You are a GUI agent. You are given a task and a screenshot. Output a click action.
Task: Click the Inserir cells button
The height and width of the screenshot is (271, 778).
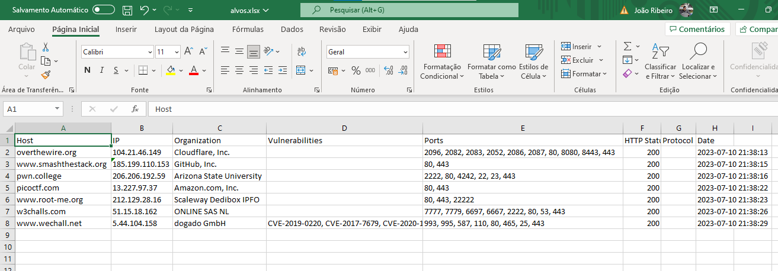point(581,46)
